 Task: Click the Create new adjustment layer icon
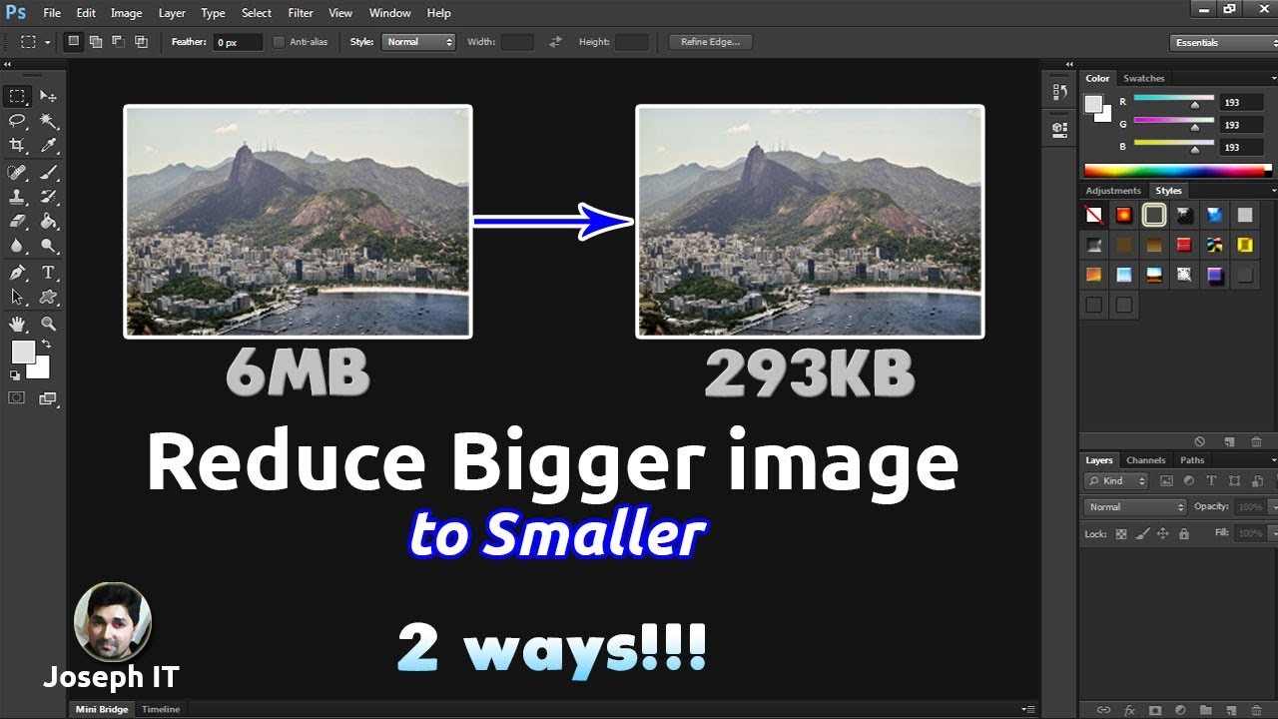coord(1180,710)
